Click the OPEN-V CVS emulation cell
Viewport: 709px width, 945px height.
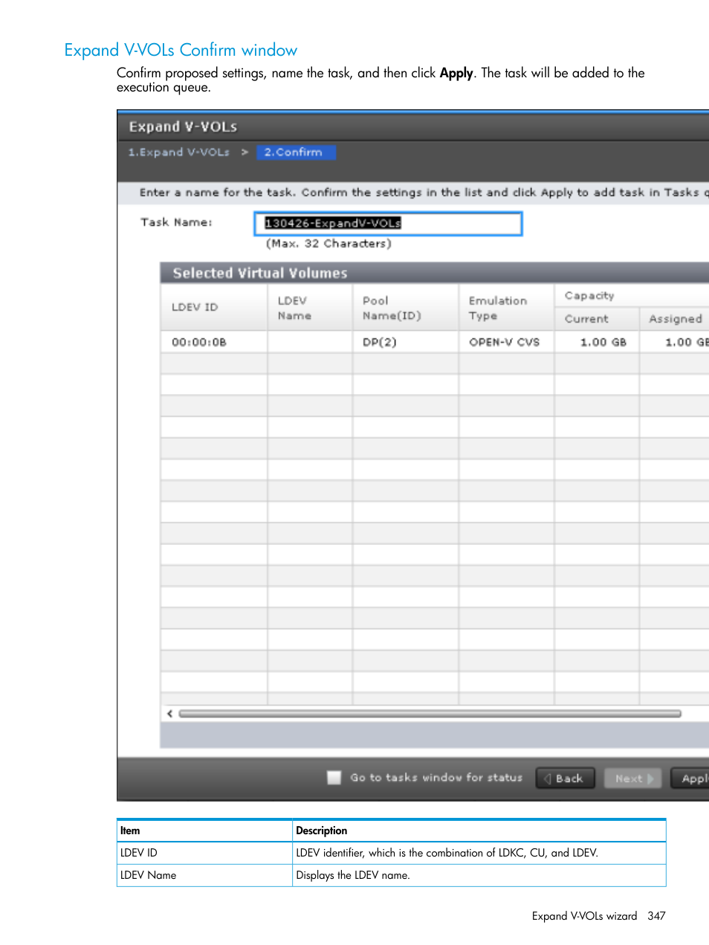(507, 342)
